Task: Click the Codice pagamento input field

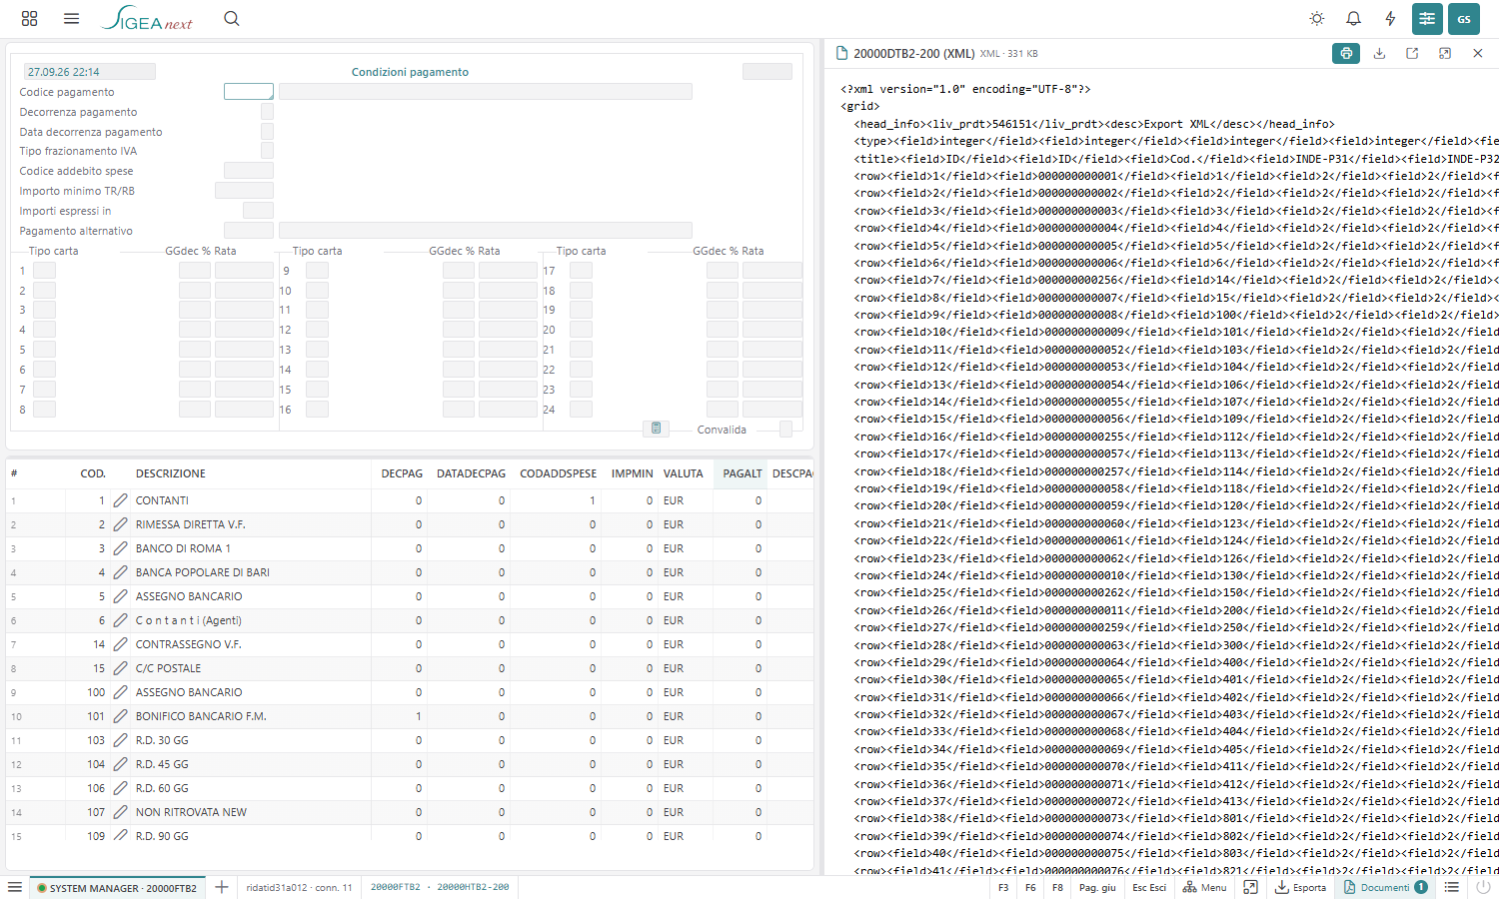Action: pos(249,91)
